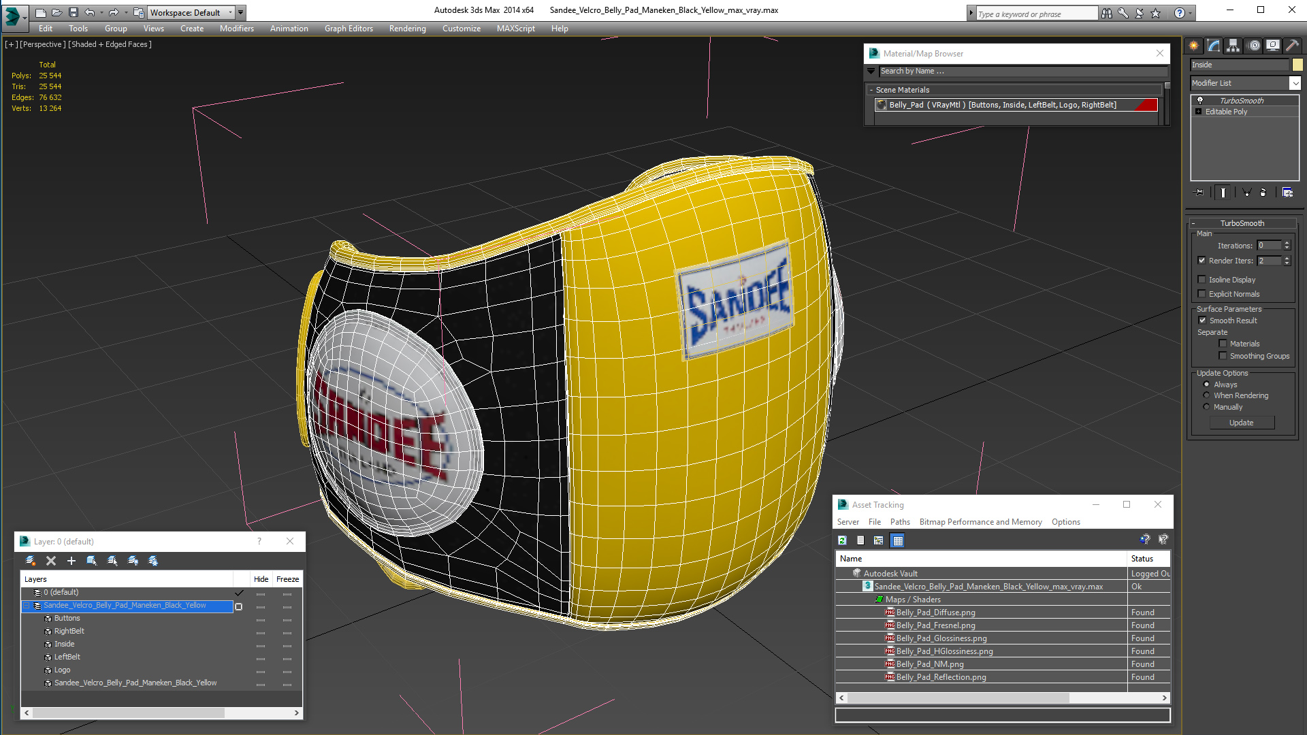Image resolution: width=1307 pixels, height=735 pixels.
Task: Collapse Sandee_Velcro_Belly_Pad layer in Layer dialog
Action: (x=27, y=606)
